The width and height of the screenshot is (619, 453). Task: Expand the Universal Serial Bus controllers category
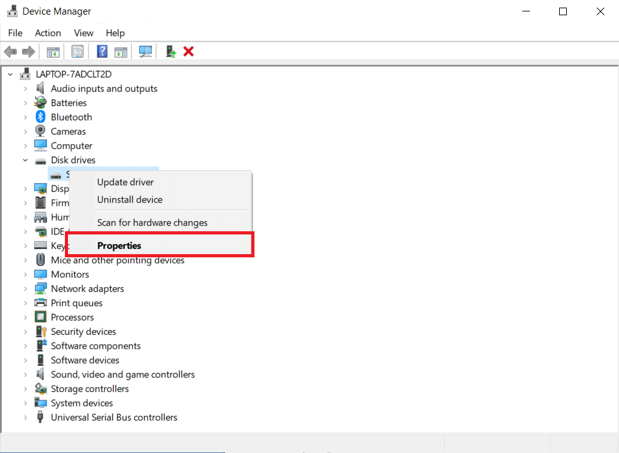tap(25, 417)
